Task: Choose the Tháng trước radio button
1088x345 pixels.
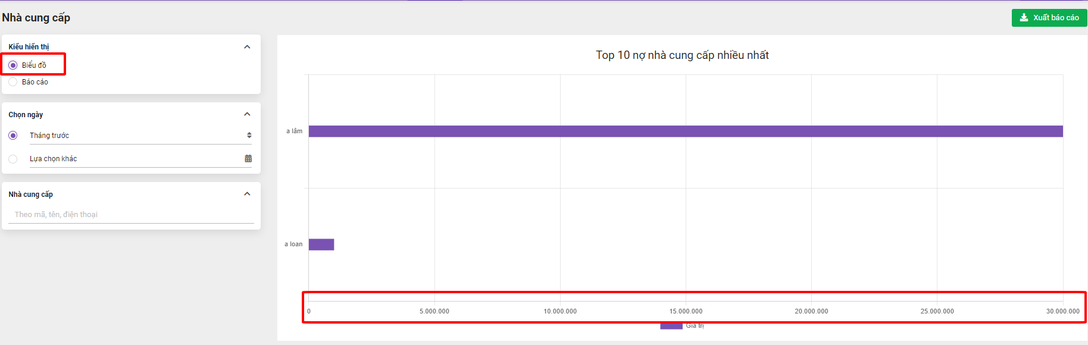Action: coord(13,136)
